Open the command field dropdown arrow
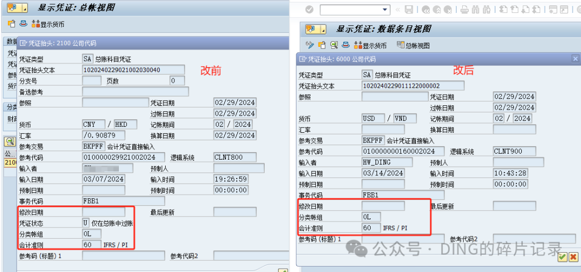This screenshot has height=272, width=581. coord(386,10)
